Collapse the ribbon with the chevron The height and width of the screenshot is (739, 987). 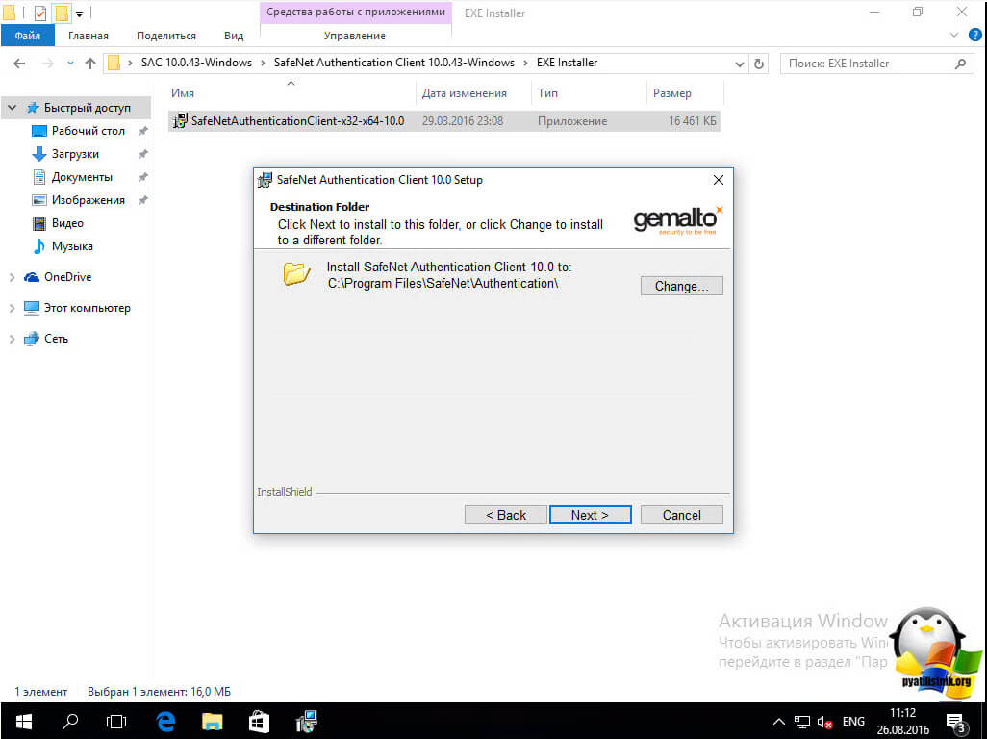point(953,36)
